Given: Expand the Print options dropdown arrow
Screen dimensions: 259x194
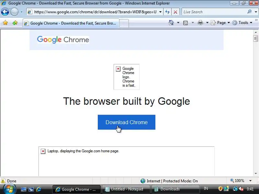Looking at the screenshot, I should coord(207,23).
